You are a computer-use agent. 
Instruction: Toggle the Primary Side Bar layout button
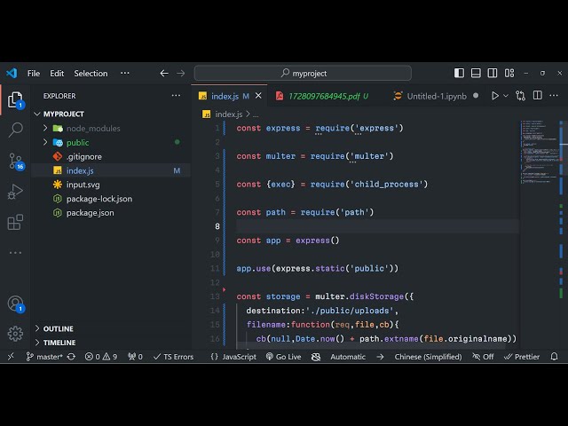click(x=459, y=73)
